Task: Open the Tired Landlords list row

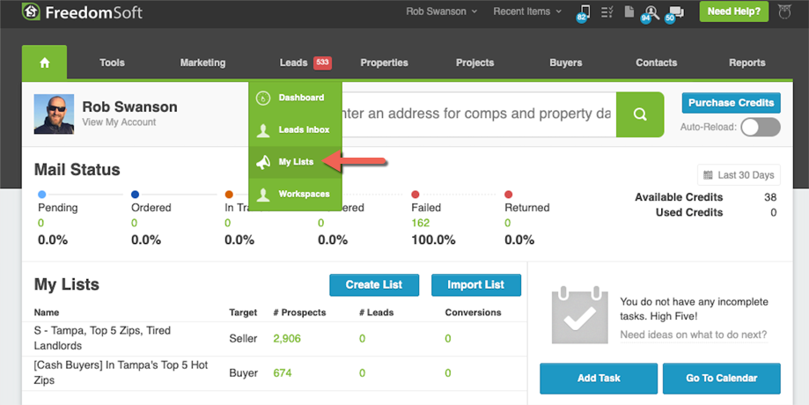Action: 275,338
